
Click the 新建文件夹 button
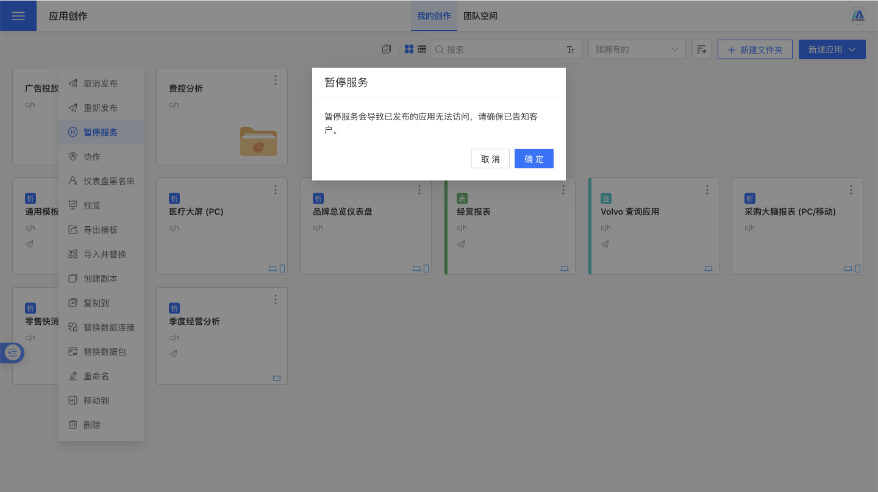755,49
